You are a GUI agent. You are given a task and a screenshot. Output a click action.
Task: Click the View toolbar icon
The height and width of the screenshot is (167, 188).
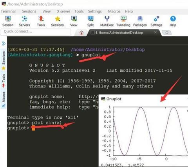click(74, 21)
